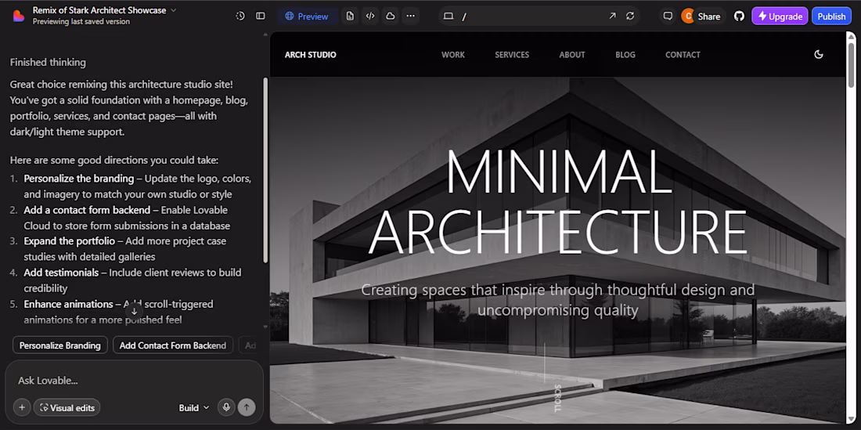Image resolution: width=861 pixels, height=430 pixels.
Task: Click ARCH STUDIO site logo
Action: coord(310,55)
